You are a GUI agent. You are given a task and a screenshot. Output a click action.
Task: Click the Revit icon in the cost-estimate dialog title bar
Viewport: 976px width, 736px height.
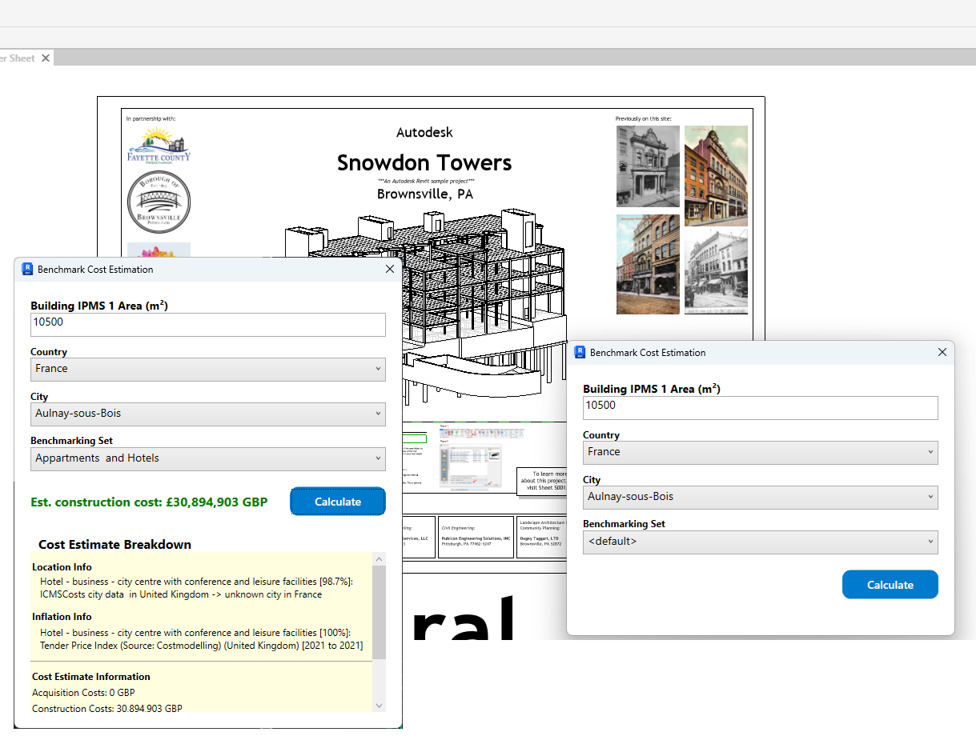pos(27,270)
